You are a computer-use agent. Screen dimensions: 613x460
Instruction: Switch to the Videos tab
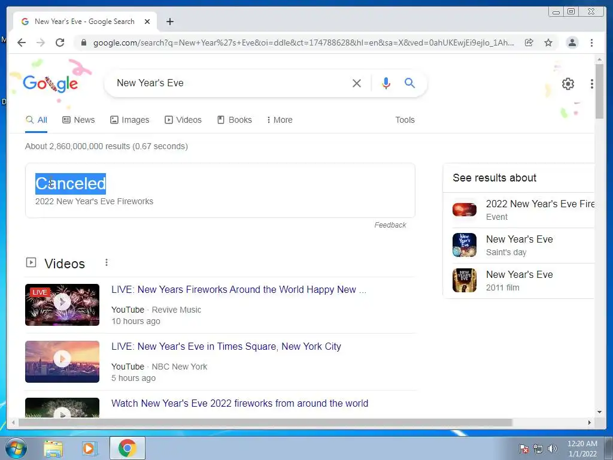[x=183, y=120]
